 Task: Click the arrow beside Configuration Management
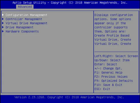click(3, 15)
